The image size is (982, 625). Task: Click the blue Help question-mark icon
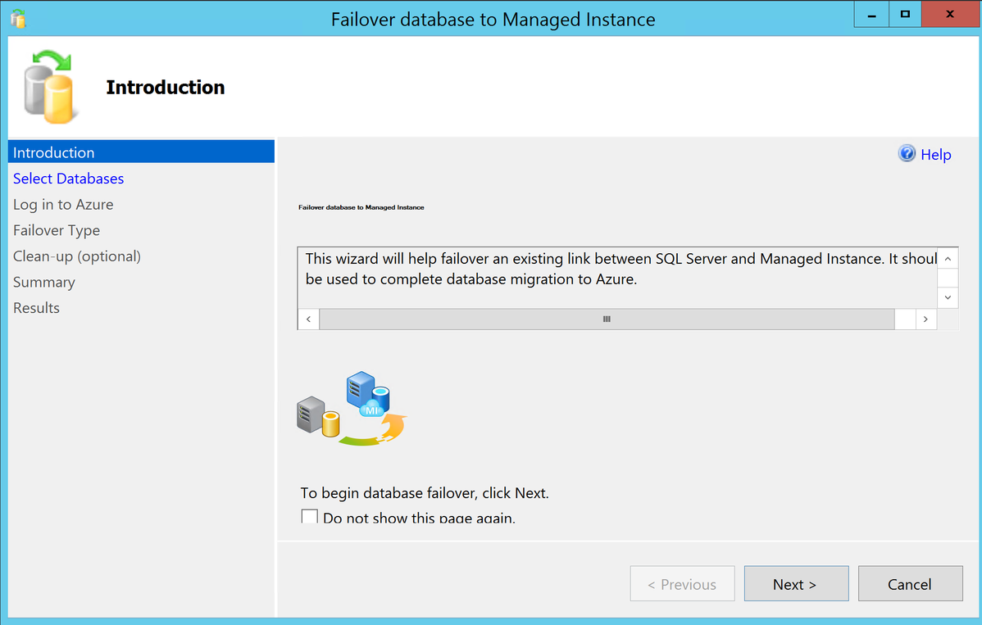point(907,153)
